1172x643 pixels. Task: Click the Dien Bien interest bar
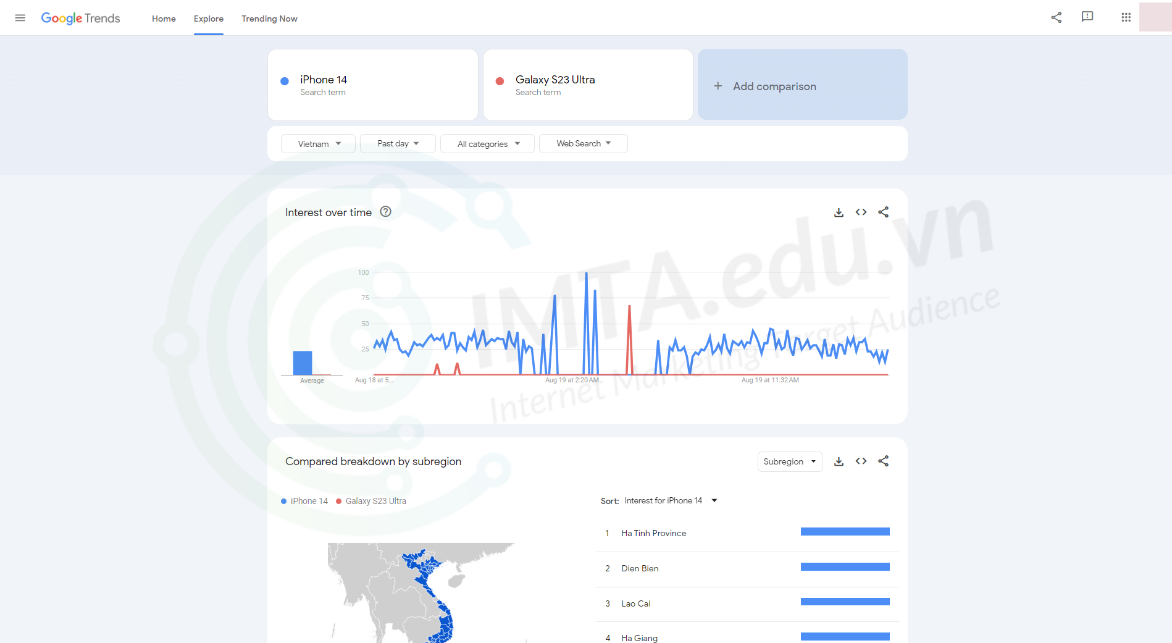tap(845, 567)
